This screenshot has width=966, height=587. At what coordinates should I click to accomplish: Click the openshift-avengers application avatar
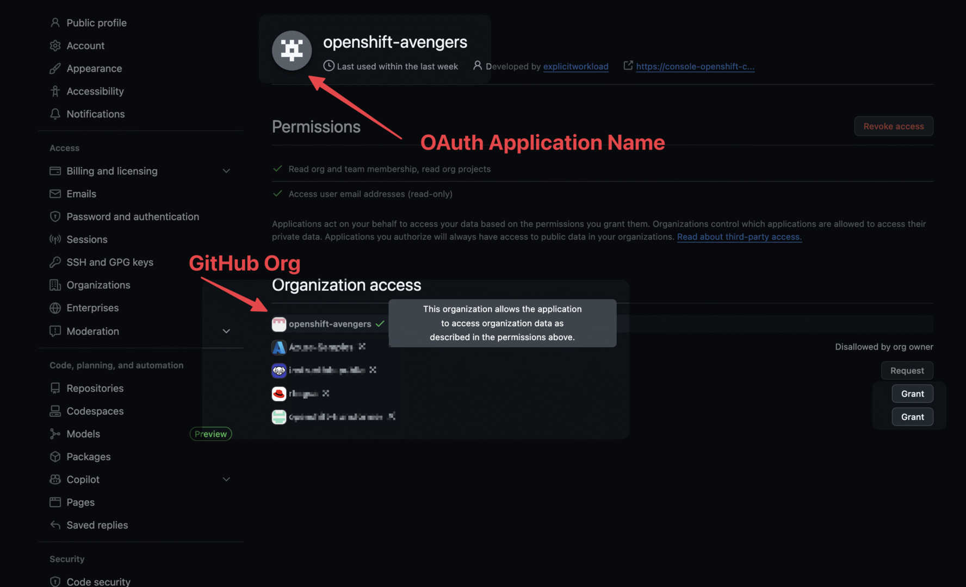(x=292, y=51)
